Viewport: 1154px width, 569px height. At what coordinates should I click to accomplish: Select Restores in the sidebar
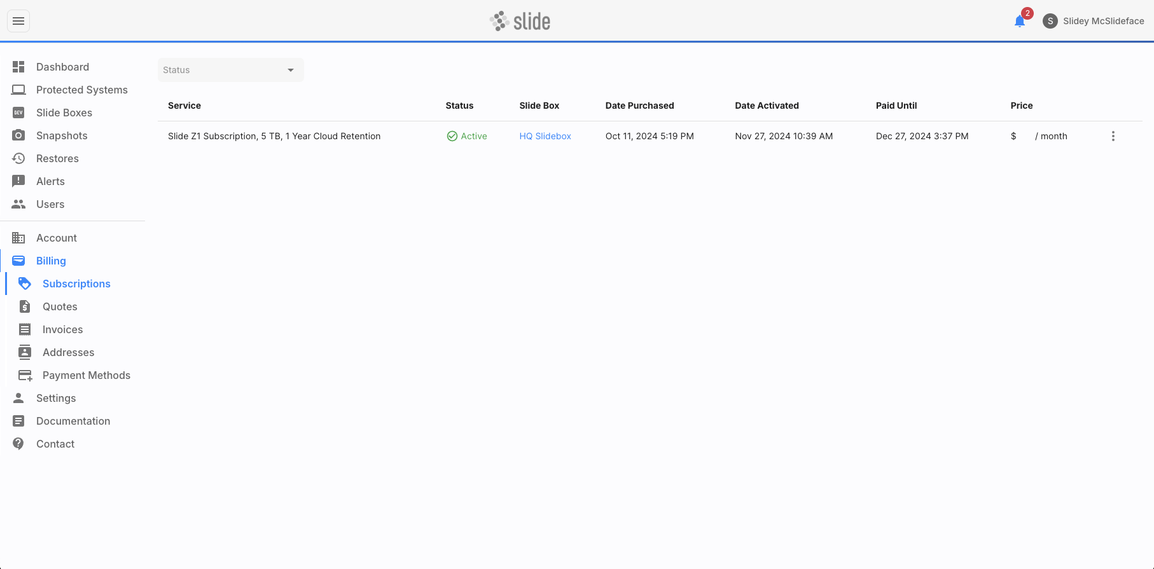point(57,158)
